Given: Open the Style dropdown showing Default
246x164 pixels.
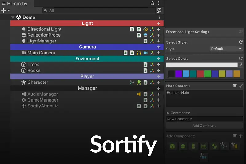Looking at the screenshot, I should (226, 49).
